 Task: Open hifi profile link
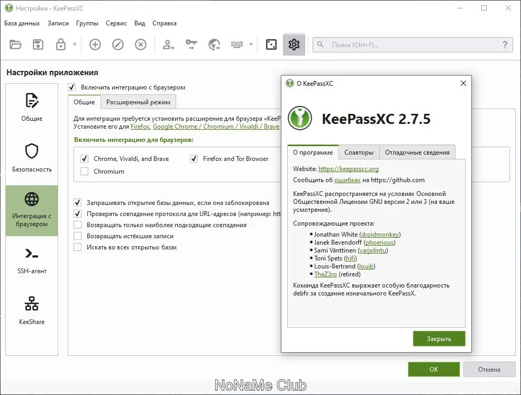(x=350, y=258)
